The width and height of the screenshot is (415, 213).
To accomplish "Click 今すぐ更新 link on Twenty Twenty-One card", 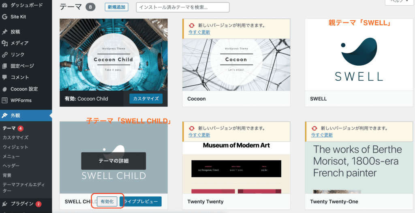I will click(x=322, y=135).
